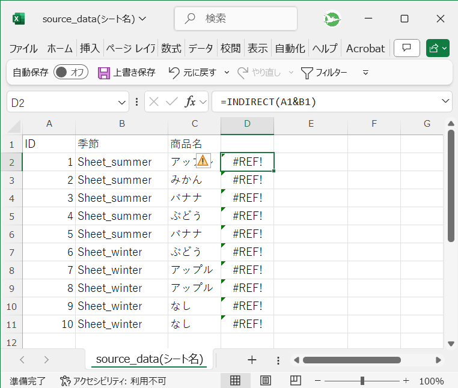This screenshot has width=458, height=388.
Task: Click the save floppy disk icon
Action: coord(104,73)
